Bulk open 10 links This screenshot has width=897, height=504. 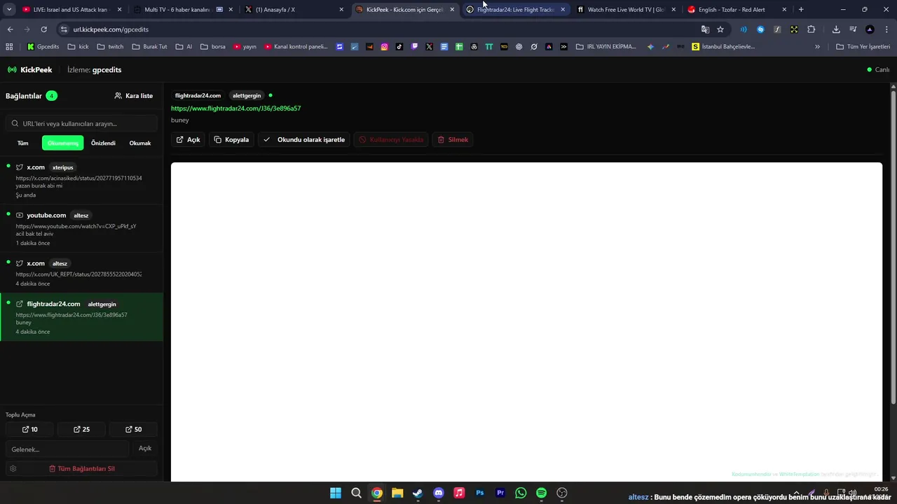click(29, 429)
